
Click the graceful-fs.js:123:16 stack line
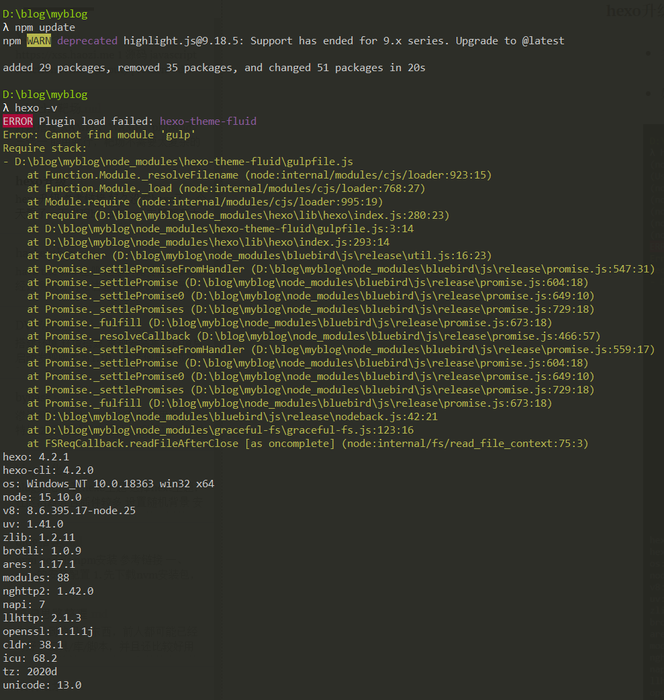click(x=220, y=430)
